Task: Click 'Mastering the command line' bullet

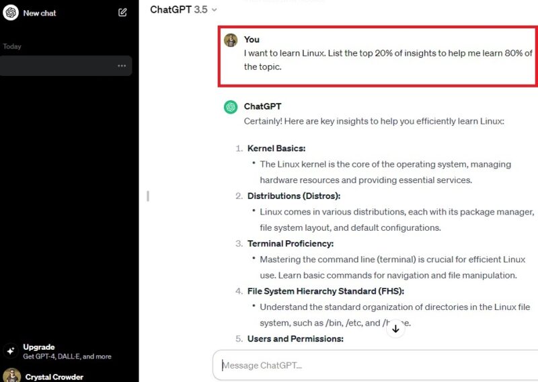Action: (x=393, y=268)
